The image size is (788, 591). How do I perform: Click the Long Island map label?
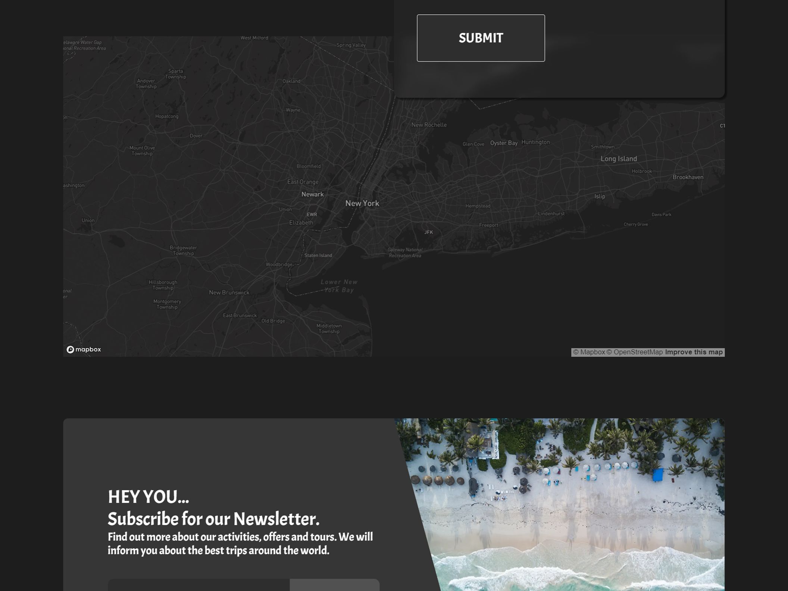tap(618, 159)
